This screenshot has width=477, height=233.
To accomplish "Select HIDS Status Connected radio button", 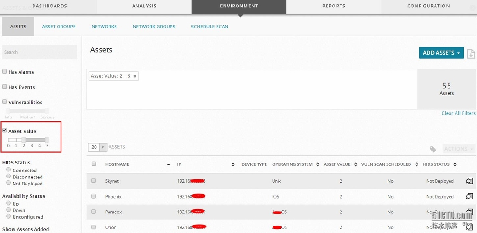I will (x=8, y=170).
